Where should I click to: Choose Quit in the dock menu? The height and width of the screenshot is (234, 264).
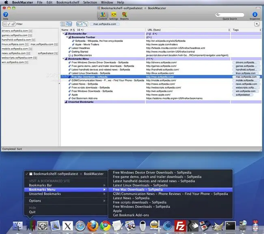32,212
